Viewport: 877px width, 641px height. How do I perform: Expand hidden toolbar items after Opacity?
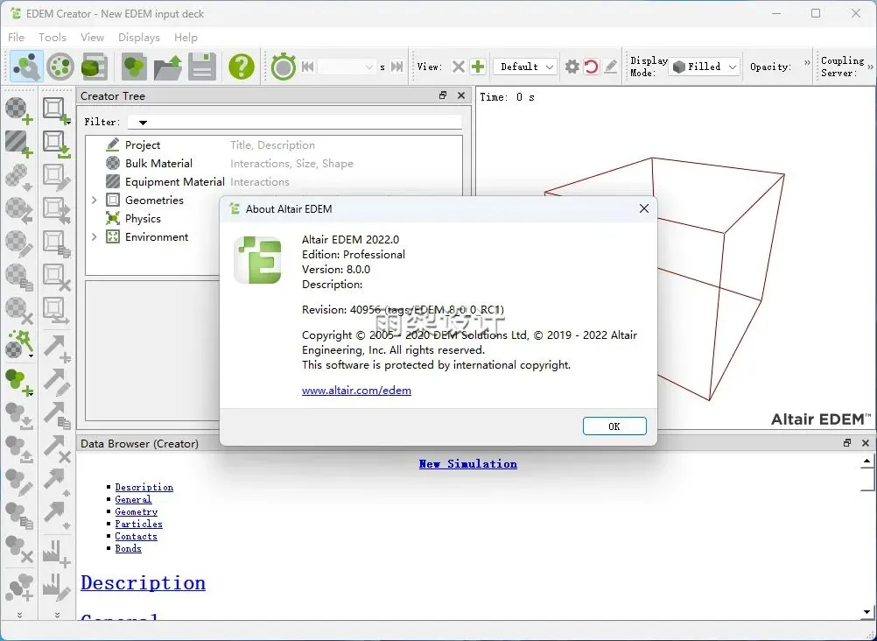click(x=806, y=63)
